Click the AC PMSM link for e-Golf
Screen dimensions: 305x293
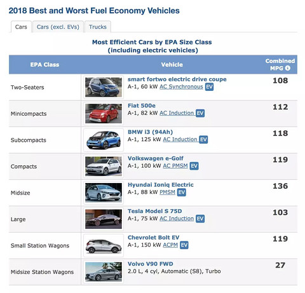(x=175, y=166)
